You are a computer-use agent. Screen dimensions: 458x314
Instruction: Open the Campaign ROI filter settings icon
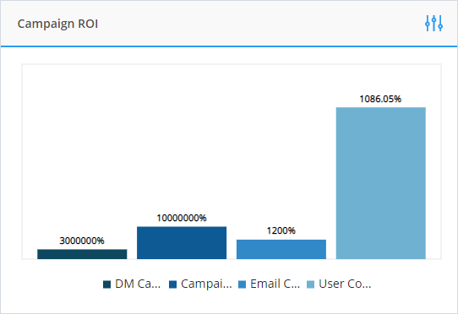point(433,24)
